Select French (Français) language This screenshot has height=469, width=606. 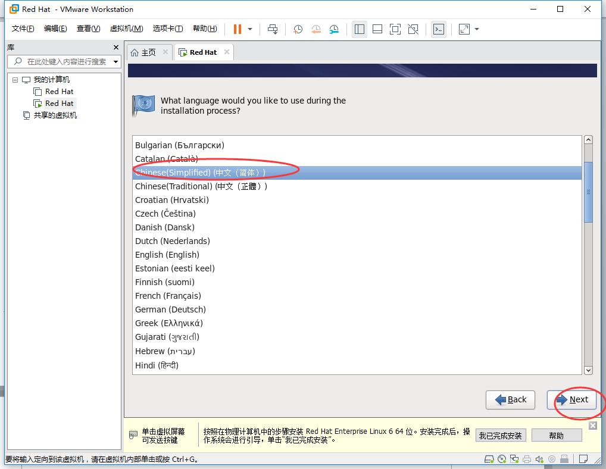click(357, 296)
